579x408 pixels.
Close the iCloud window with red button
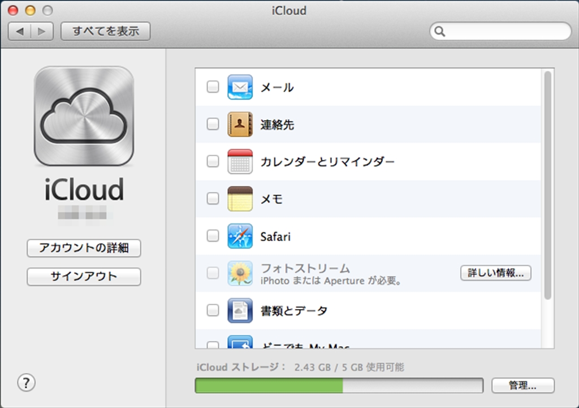click(13, 10)
